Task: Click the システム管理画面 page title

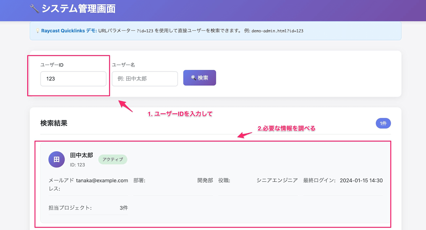Action: pos(78,9)
